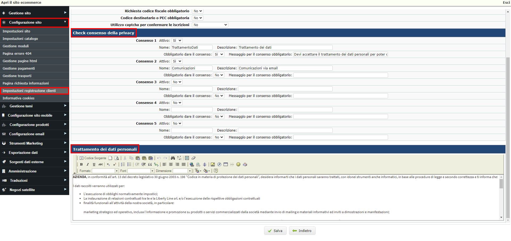This screenshot has height=241, width=511.
Task: Insert a bulleted list
Action: pyautogui.click(x=129, y=164)
